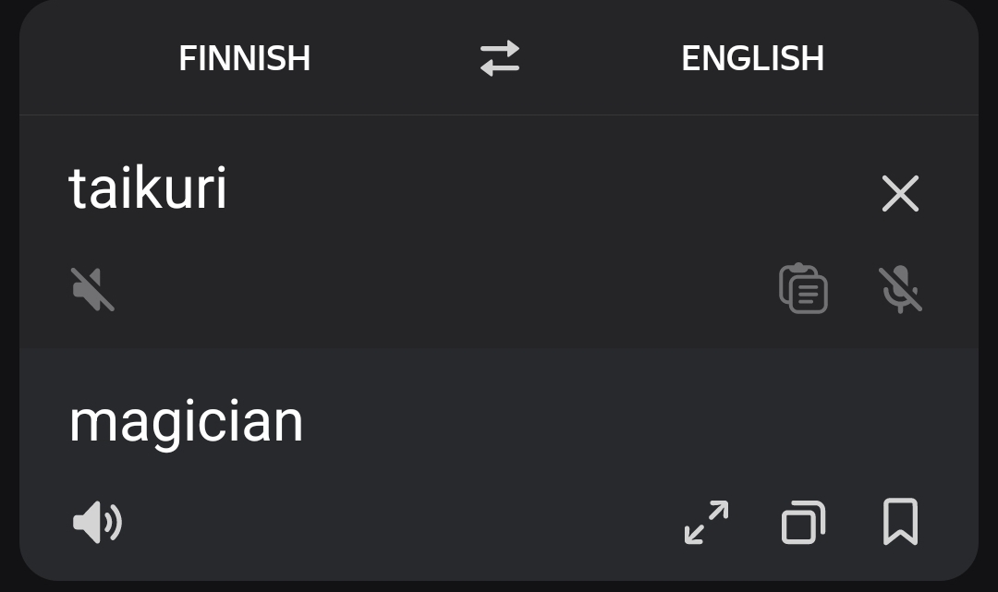This screenshot has width=998, height=592.
Task: Copy the translation magician
Action: click(803, 522)
